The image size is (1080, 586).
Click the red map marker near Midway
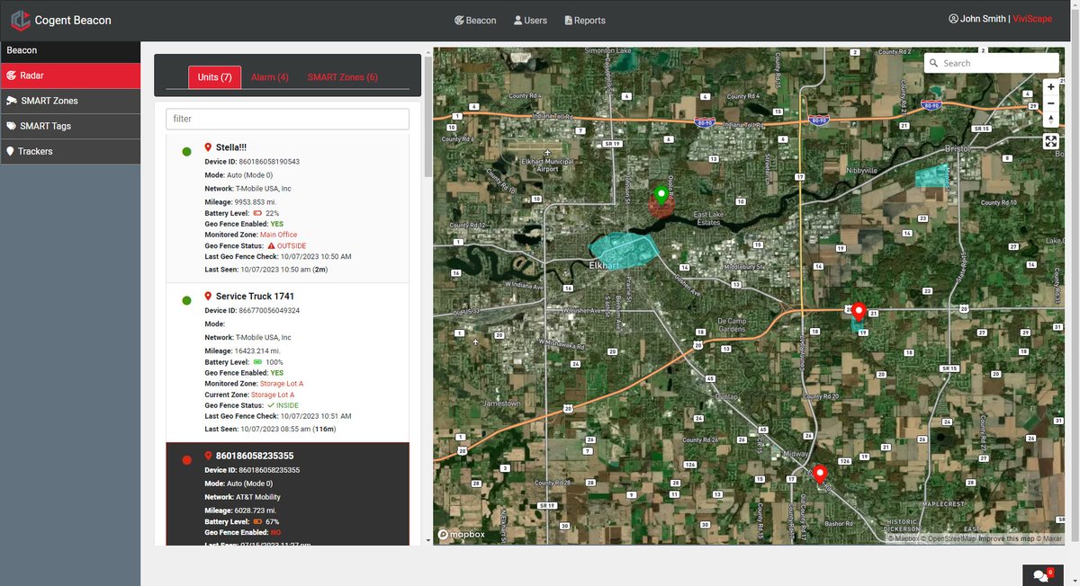coord(819,474)
